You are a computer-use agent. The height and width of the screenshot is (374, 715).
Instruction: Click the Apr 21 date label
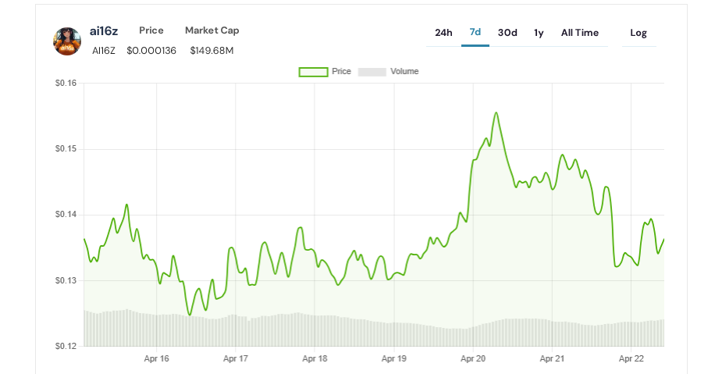[x=552, y=358]
